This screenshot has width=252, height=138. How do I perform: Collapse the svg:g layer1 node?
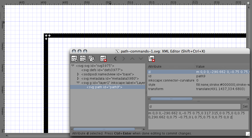78,83
